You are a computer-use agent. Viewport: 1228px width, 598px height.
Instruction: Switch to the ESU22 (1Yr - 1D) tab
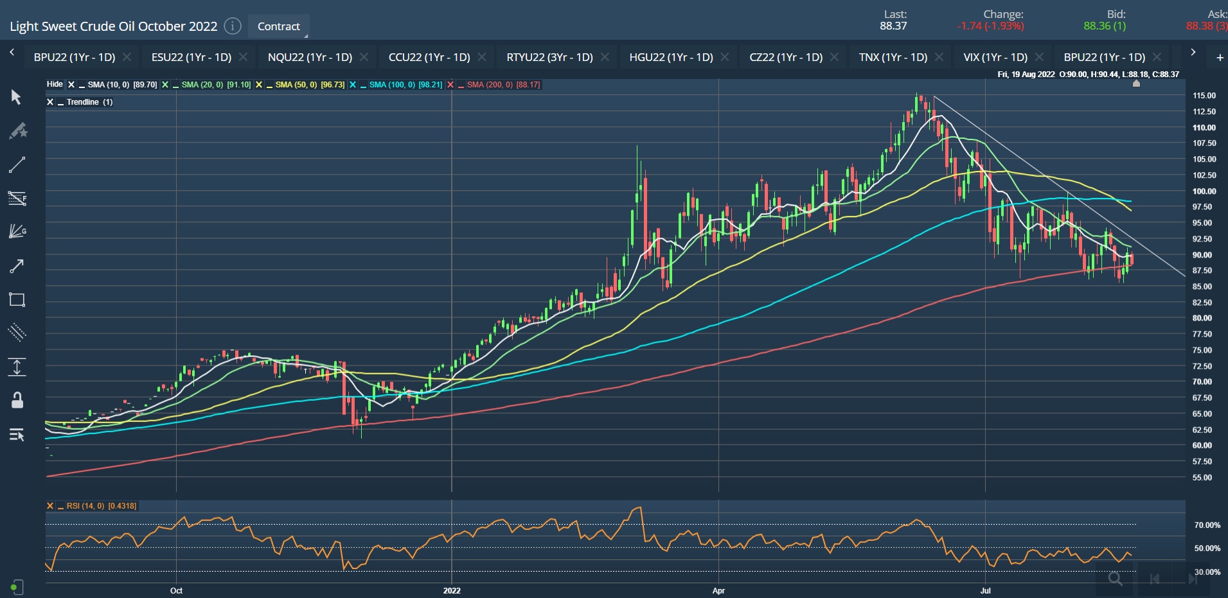tap(191, 57)
